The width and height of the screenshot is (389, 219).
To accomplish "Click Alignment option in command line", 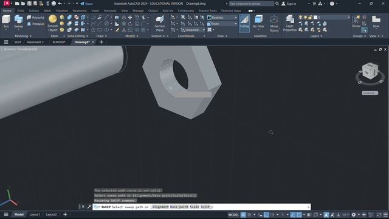I will pyautogui.click(x=160, y=207).
